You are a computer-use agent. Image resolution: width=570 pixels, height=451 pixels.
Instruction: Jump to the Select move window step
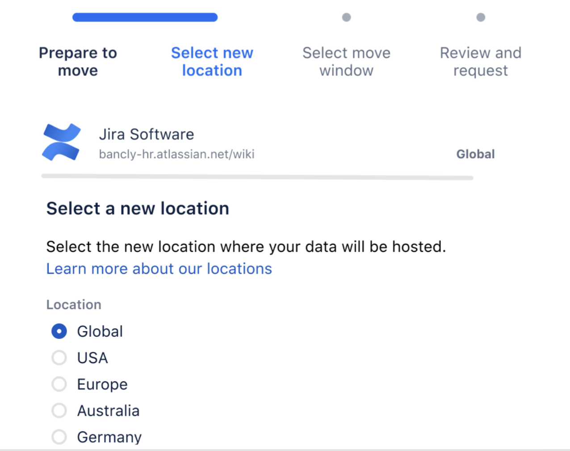tap(347, 62)
